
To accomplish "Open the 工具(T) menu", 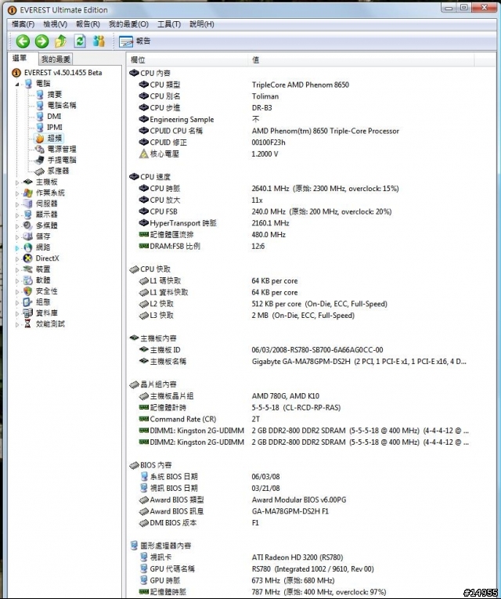I will tap(169, 24).
